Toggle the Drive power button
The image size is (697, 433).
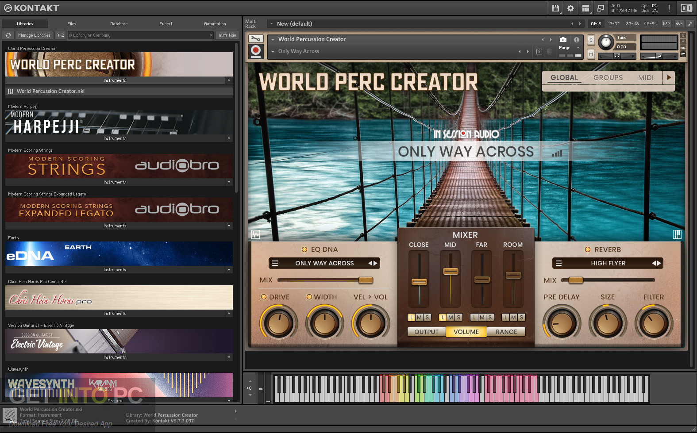[x=264, y=297]
